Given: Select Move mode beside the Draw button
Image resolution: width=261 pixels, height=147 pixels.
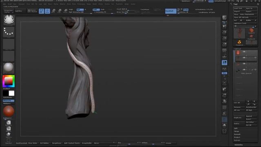Looking at the screenshot, I should [x=53, y=11].
